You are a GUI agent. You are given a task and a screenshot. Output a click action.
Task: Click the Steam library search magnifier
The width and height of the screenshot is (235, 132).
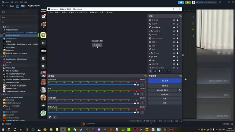click(x=3, y=22)
